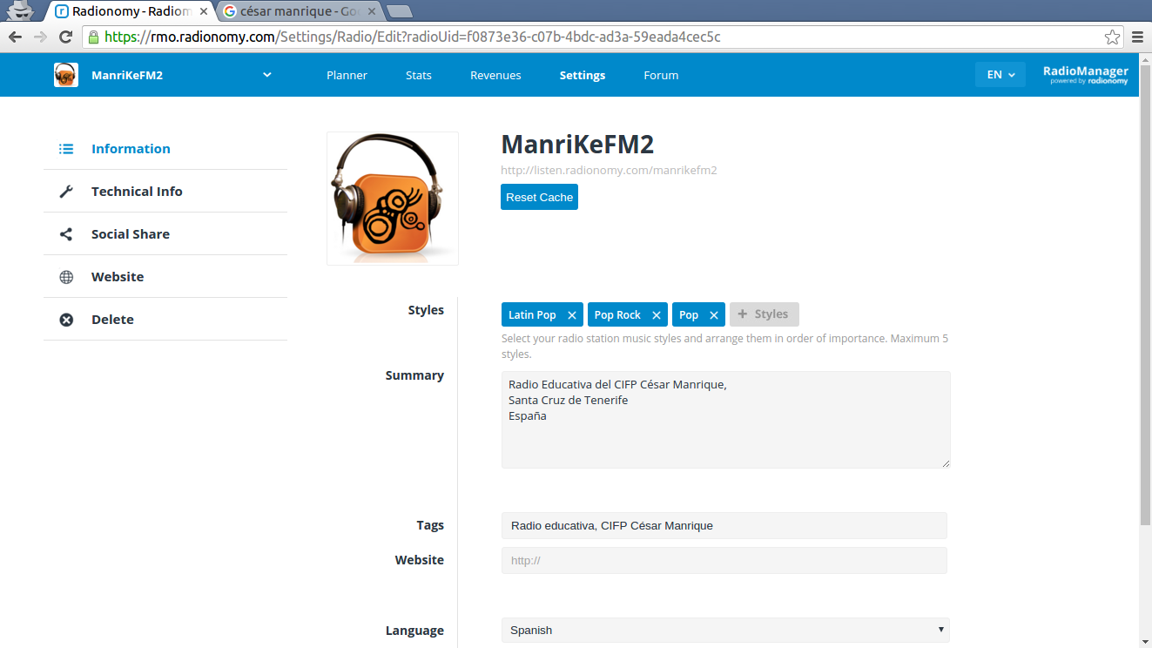Click the browser back arrow
The width and height of the screenshot is (1152, 648).
coord(15,37)
